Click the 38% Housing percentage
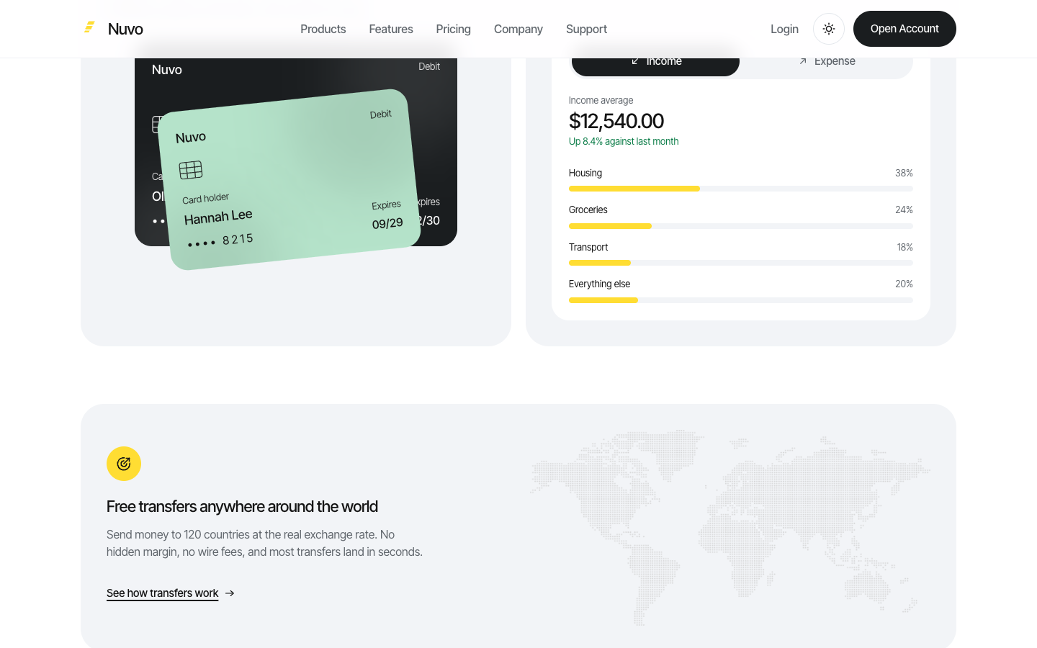 [x=904, y=173]
